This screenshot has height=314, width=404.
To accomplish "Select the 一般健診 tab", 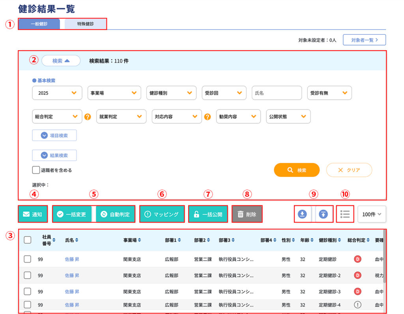I will pyautogui.click(x=39, y=24).
